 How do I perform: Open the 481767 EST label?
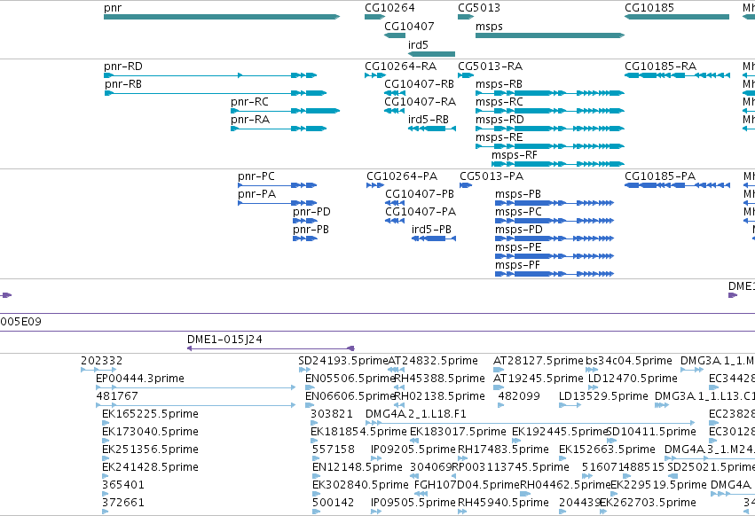[117, 396]
